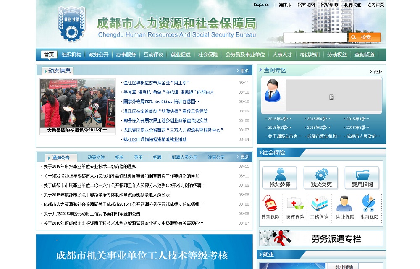The width and height of the screenshot is (420, 269).
Task: Open 成都市人民政府… query link
Action: tap(363, 136)
